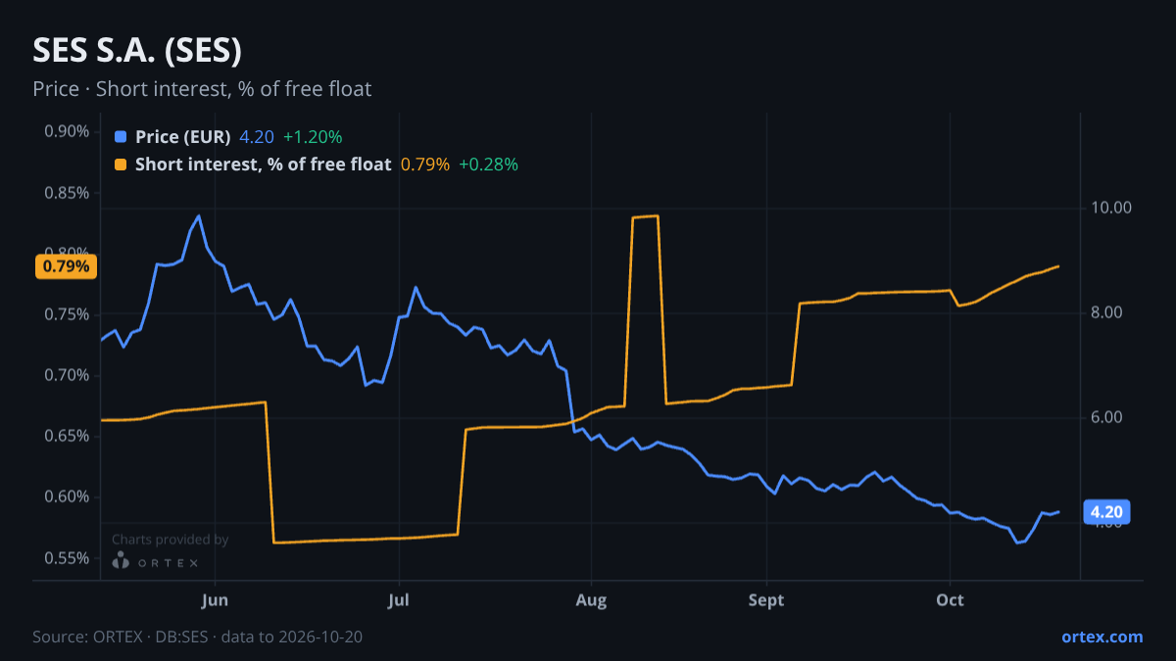This screenshot has height=661, width=1176.
Task: Click the source line 'ORTEX · DB:SES · data to 2026-10-20'
Action: tap(229, 637)
